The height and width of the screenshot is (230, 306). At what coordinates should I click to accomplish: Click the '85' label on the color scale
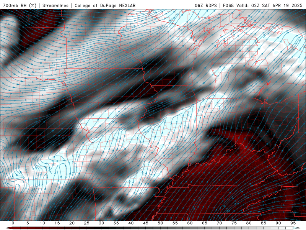pos(264,223)
